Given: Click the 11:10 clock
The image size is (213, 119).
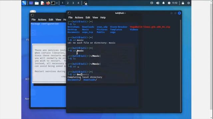Looking at the screenshot, I should [175, 3].
